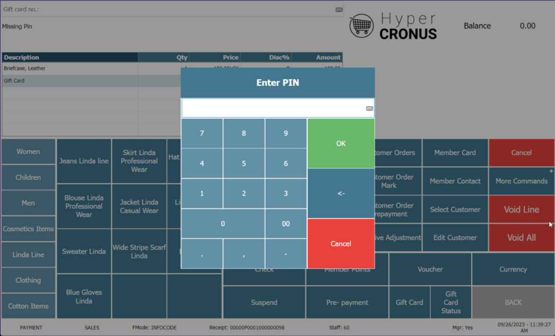Tap digit 6 on PIN keypad

coord(286,163)
